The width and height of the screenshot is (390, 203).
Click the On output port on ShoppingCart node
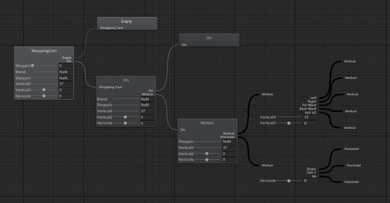[69, 61]
